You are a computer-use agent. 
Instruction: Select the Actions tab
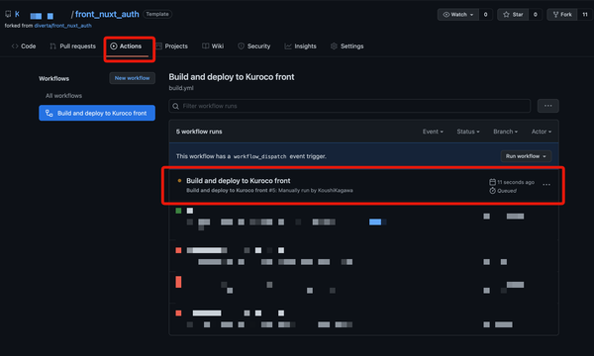click(x=126, y=46)
